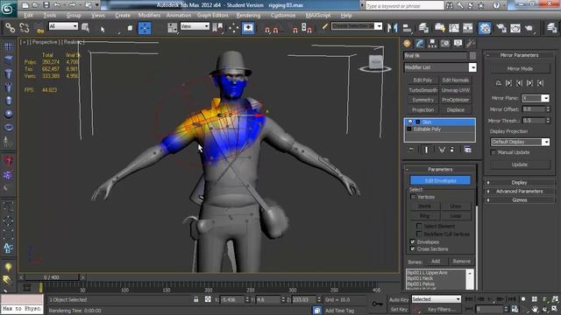Open the Modifiers menu
This screenshot has height=315, width=561.
149,16
